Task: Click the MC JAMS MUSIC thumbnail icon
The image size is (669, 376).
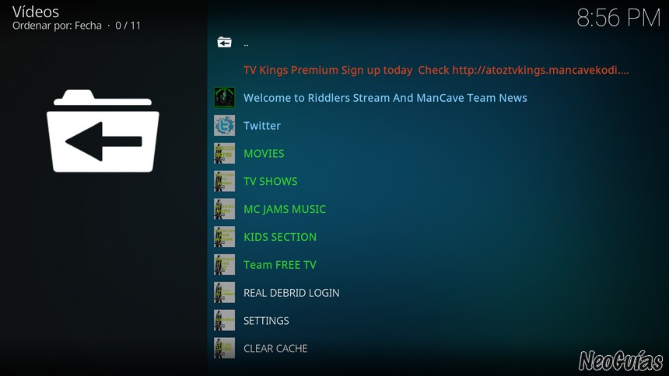Action: click(x=224, y=209)
